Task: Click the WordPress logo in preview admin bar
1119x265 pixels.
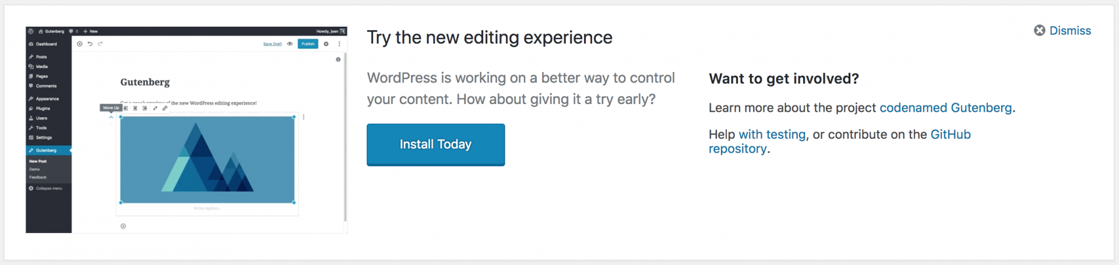Action: point(31,31)
